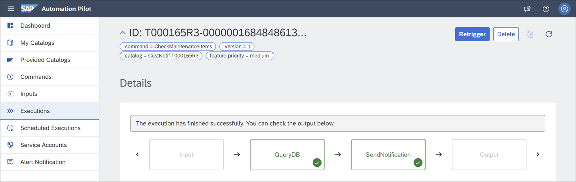The image size is (576, 182).
Task: Click the resume execution icon beside Delete
Action: (x=530, y=34)
